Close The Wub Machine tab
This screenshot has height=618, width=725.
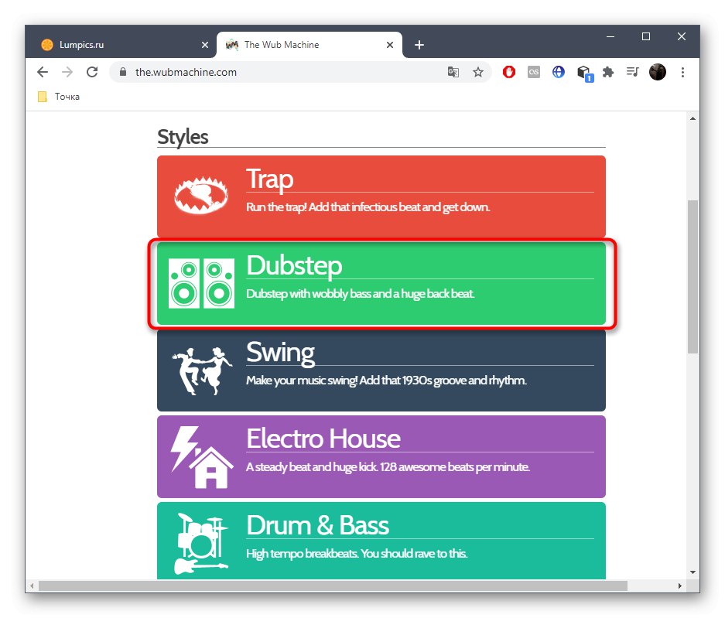(x=390, y=45)
